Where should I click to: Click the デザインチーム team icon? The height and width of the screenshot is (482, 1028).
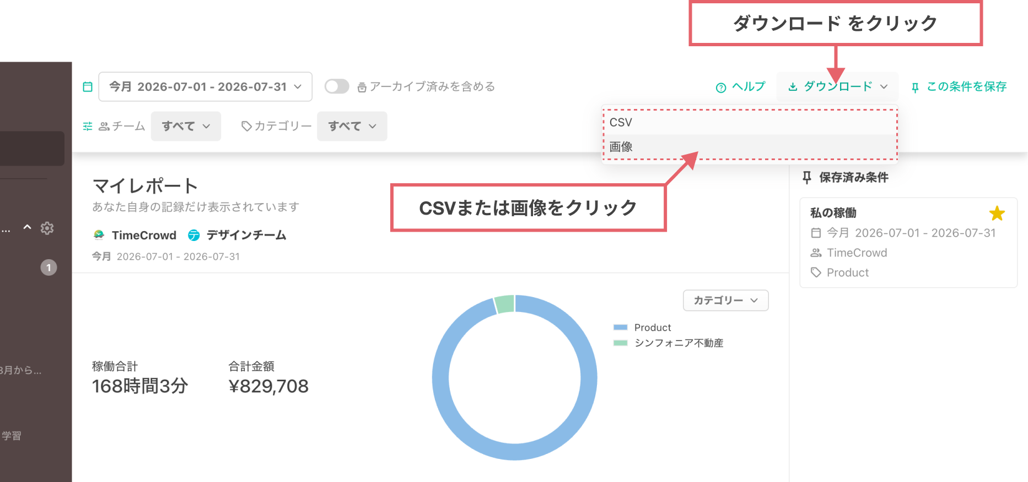pos(194,235)
